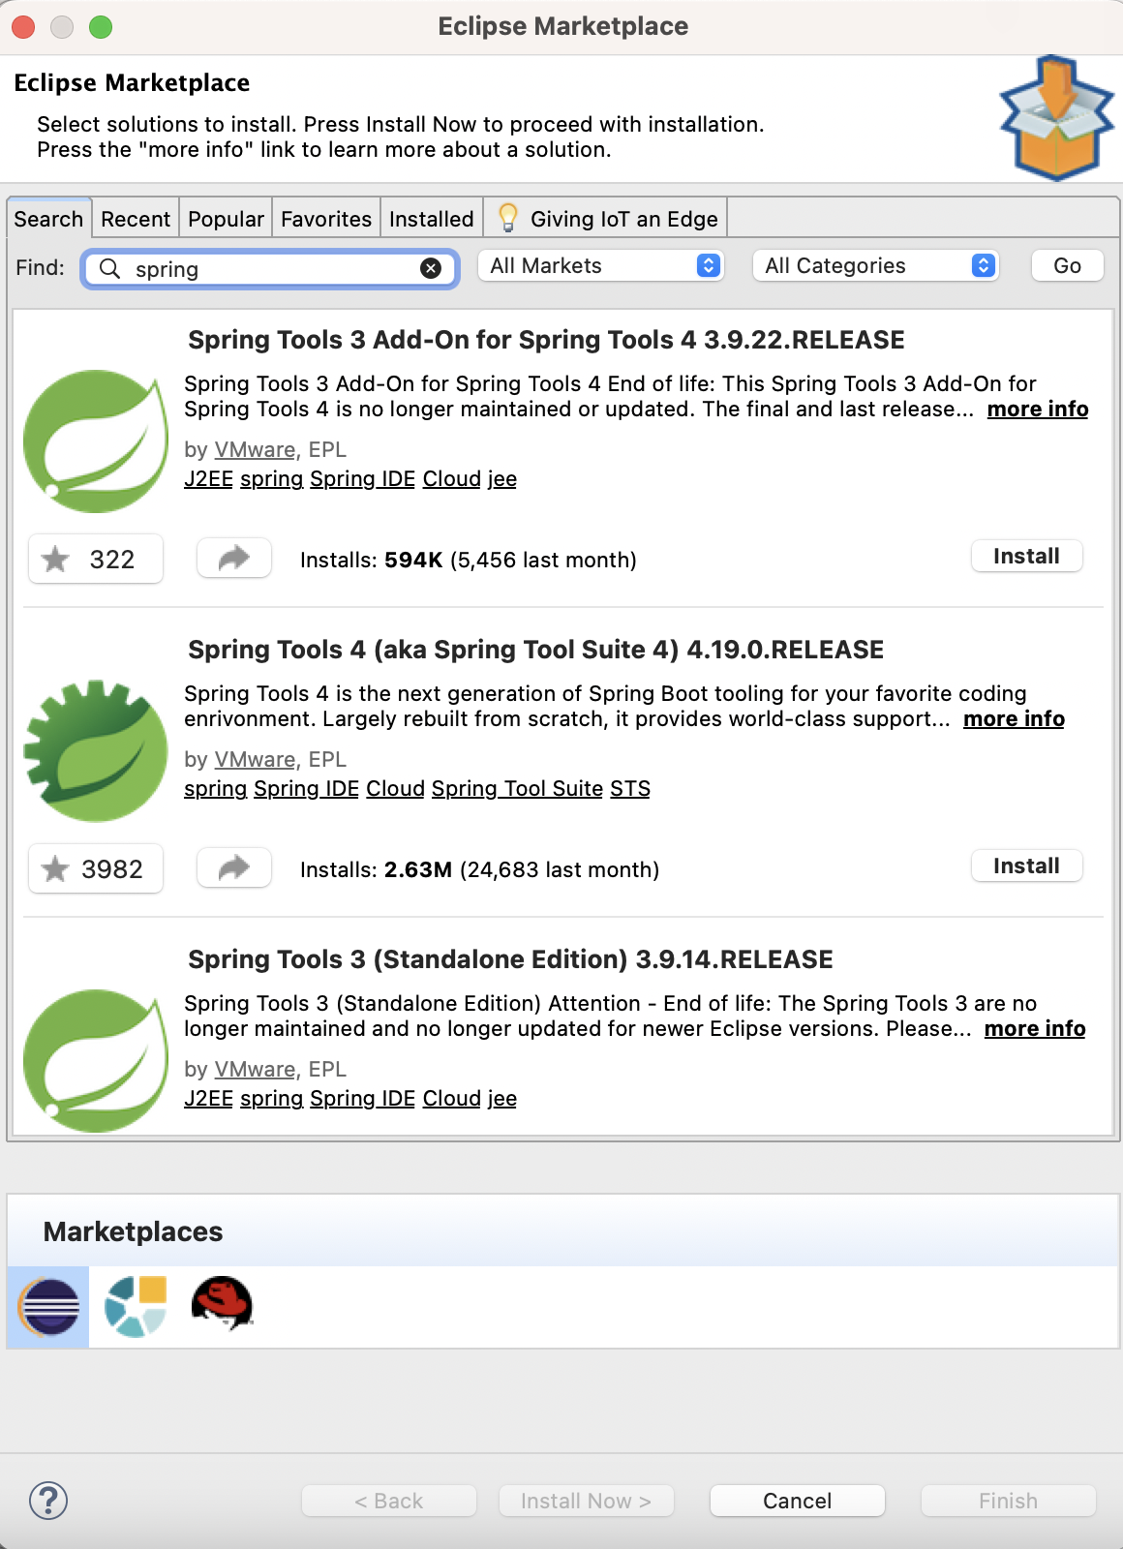Open the All Markets dropdown
The image size is (1123, 1549).
point(600,265)
